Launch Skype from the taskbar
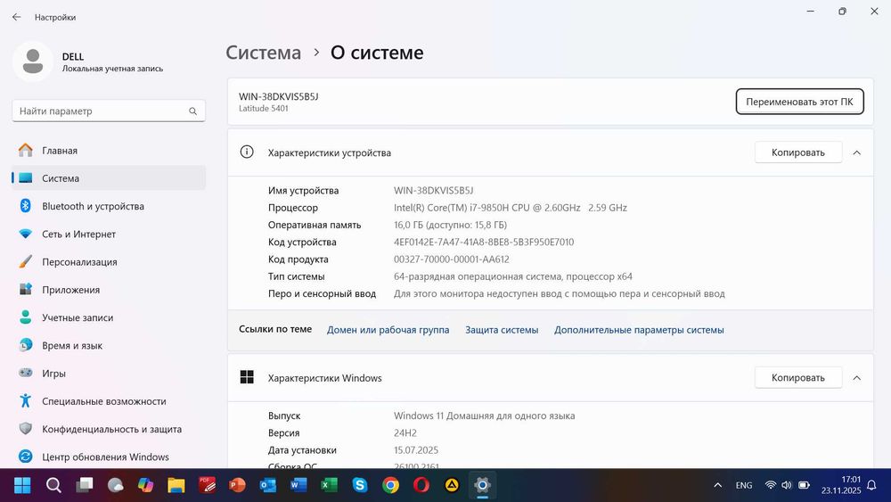Image resolution: width=891 pixels, height=502 pixels. (360, 485)
